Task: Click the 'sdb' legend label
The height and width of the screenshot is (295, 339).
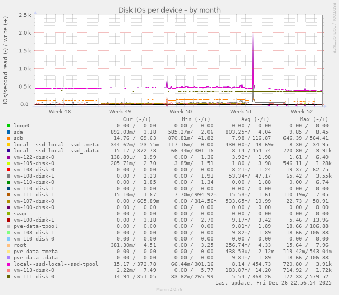Action: click(18, 138)
